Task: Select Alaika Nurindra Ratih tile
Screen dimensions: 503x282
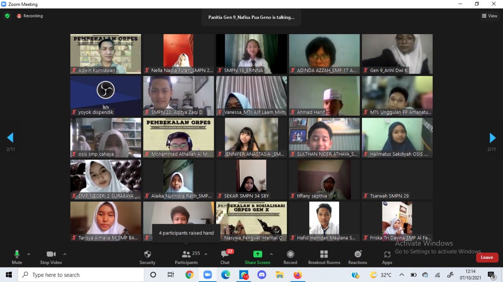Action: pyautogui.click(x=178, y=180)
